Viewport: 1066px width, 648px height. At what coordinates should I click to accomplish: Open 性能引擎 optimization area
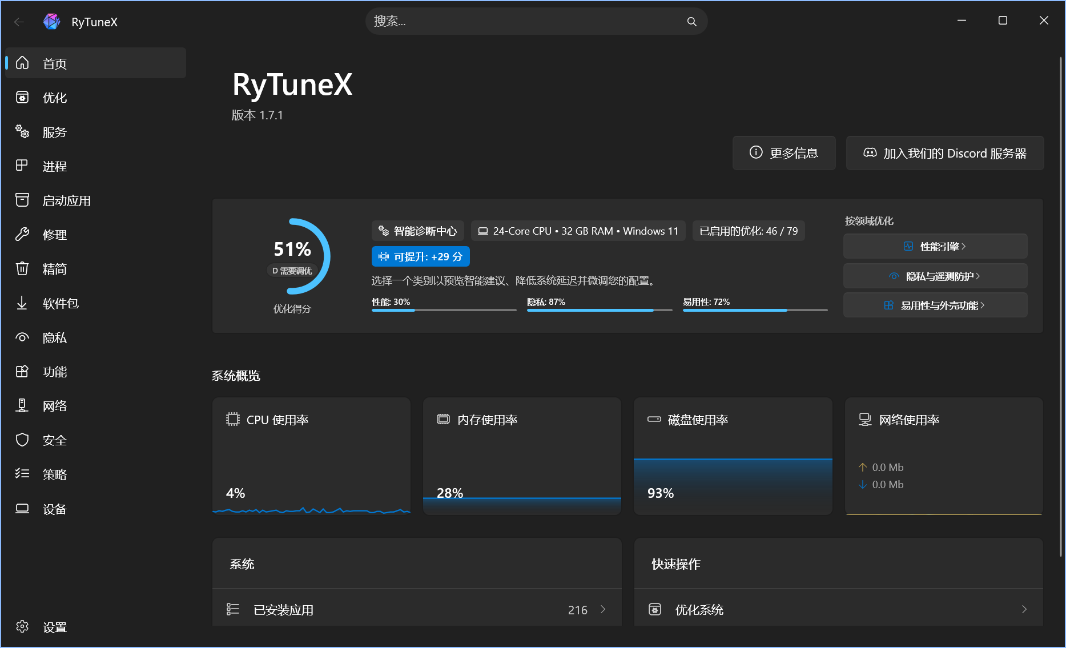coord(935,246)
